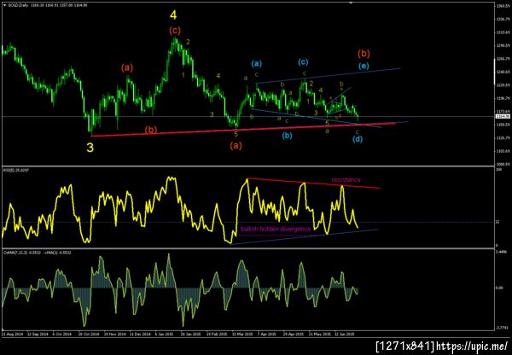This screenshot has width=512, height=355.
Task: Select the blue (b) wave label
Action: tap(287, 136)
